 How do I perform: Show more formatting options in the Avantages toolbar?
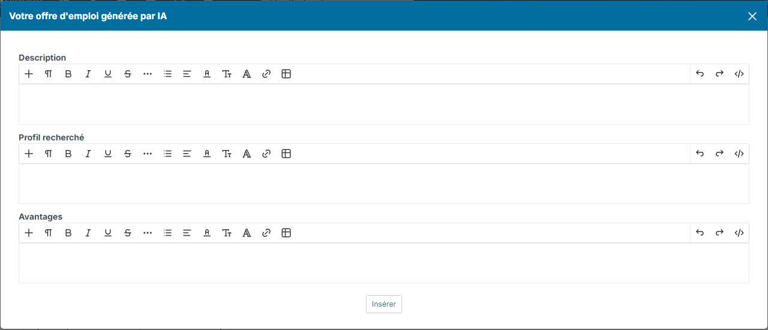pyautogui.click(x=148, y=233)
